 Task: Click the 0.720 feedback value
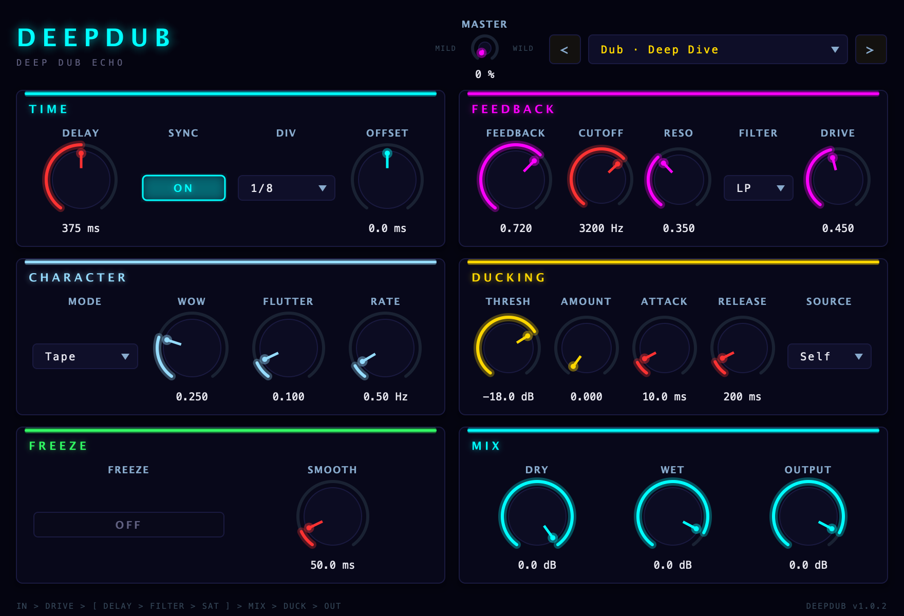coord(516,228)
